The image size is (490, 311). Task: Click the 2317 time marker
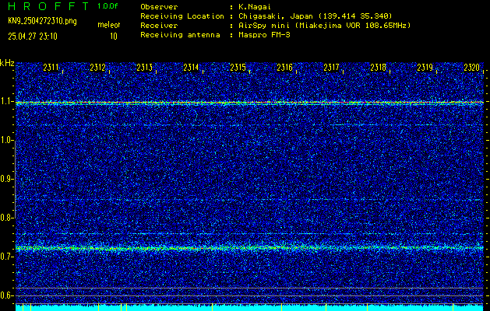click(x=331, y=68)
